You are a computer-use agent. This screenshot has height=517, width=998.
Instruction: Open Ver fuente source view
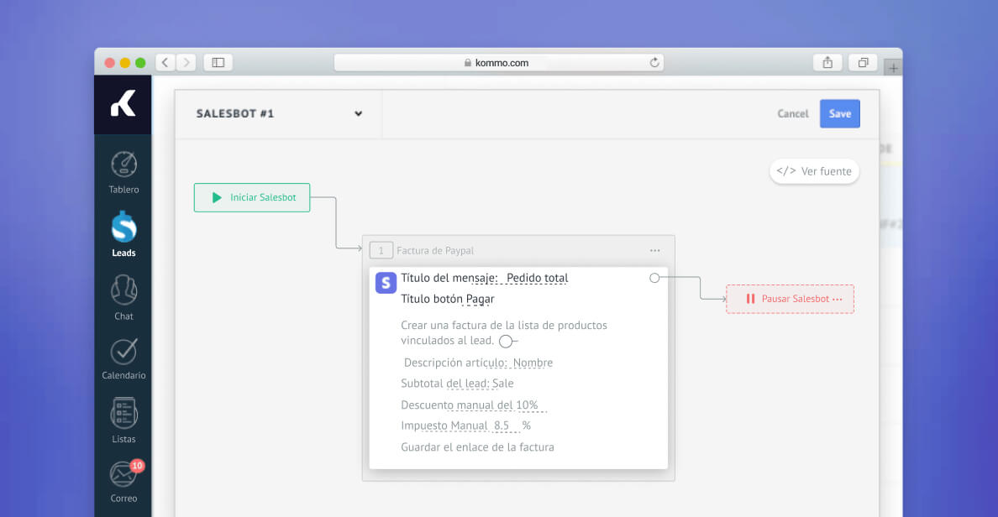[x=814, y=171]
